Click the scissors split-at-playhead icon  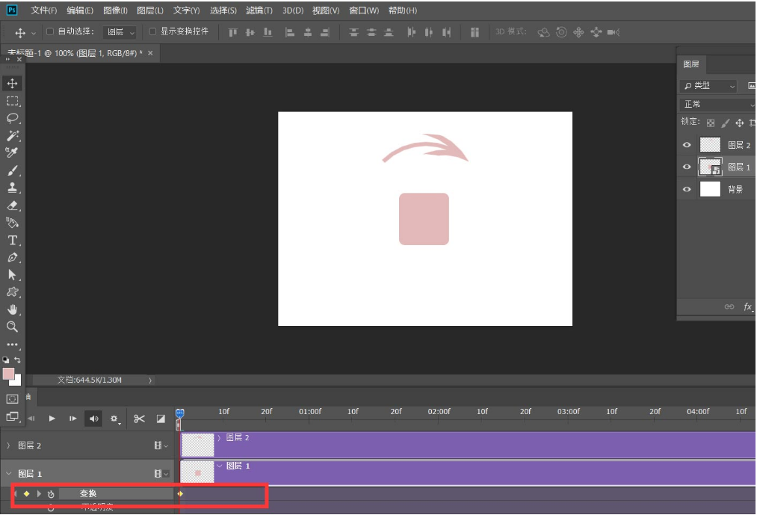click(139, 419)
